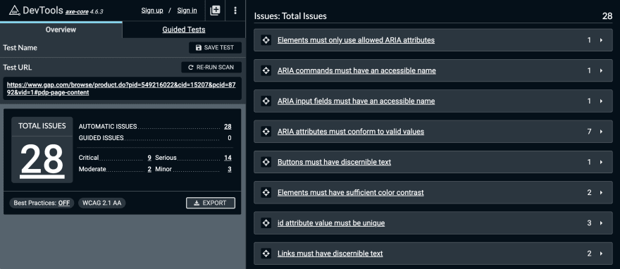
Task: Click the Guided Issues count 0
Action: point(230,138)
